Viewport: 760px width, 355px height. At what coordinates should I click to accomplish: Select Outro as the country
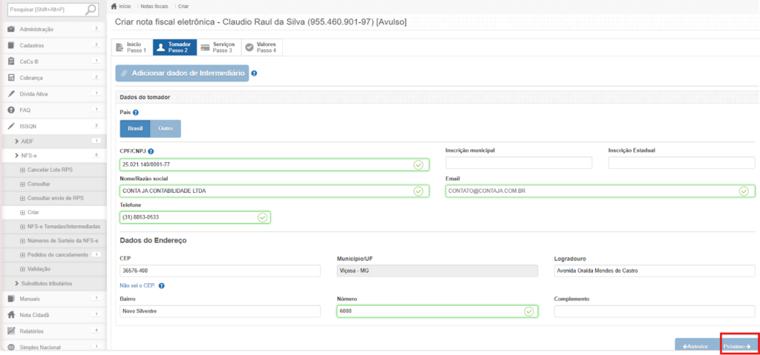166,128
